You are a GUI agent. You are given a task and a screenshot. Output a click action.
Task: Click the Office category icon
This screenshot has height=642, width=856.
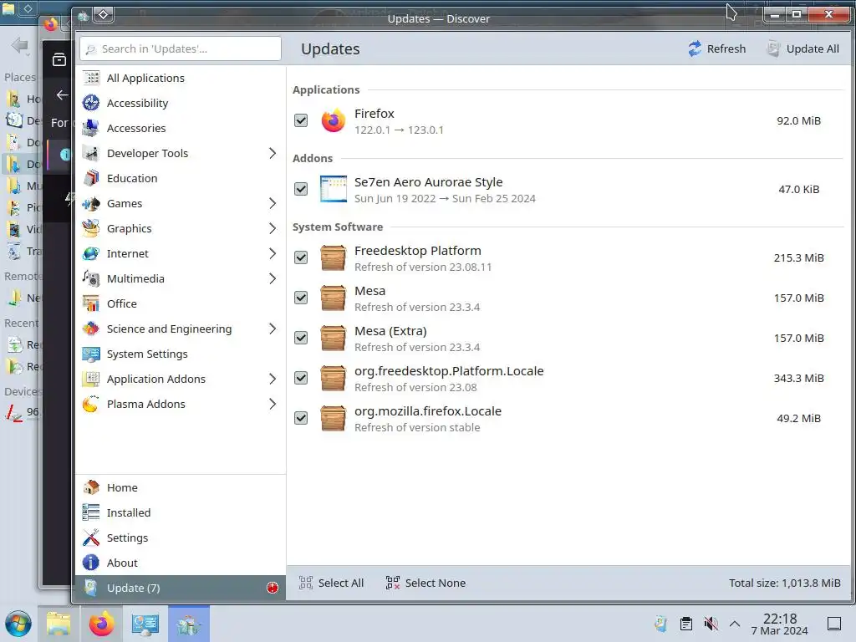tap(90, 303)
